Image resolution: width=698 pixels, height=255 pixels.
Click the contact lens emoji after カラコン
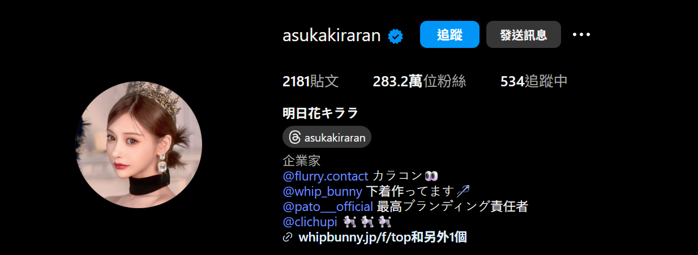(431, 175)
